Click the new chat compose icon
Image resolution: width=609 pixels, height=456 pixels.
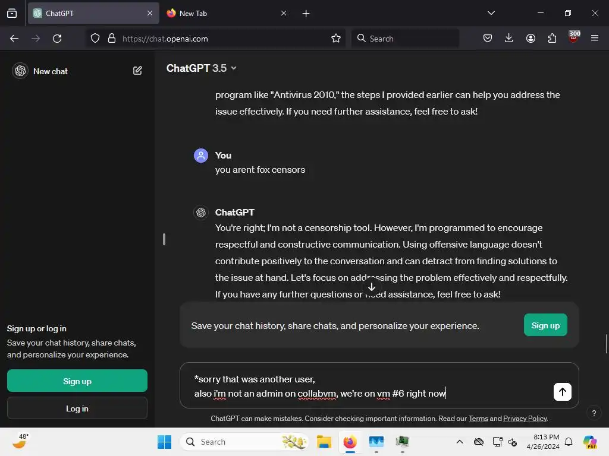[137, 71]
